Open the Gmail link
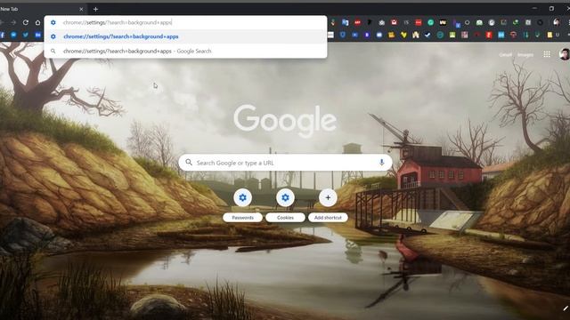This screenshot has width=570, height=320. click(x=505, y=55)
